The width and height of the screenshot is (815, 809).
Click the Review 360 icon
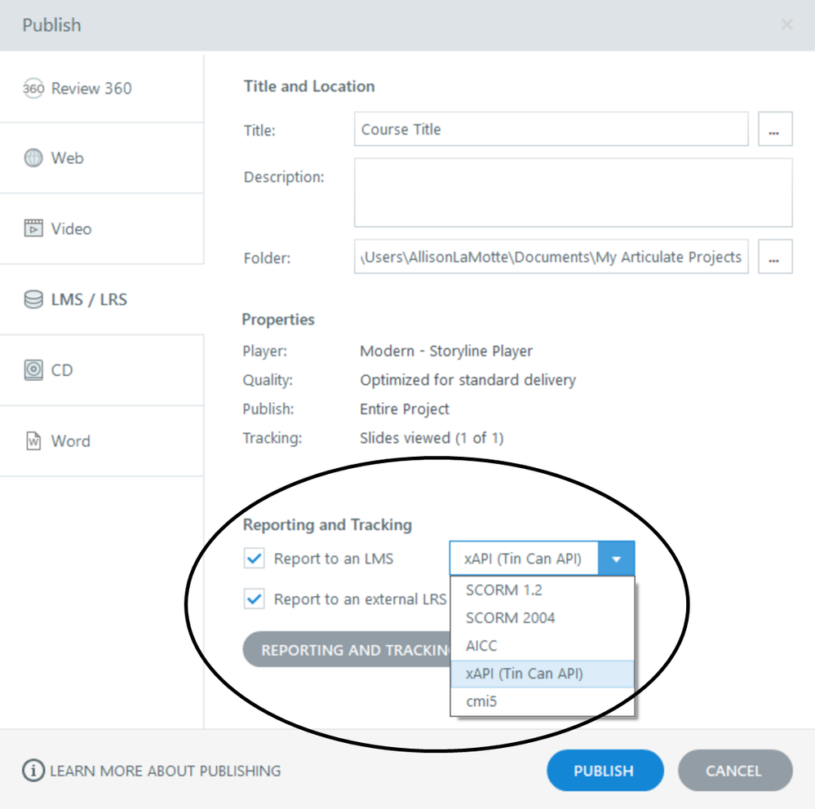coord(33,89)
